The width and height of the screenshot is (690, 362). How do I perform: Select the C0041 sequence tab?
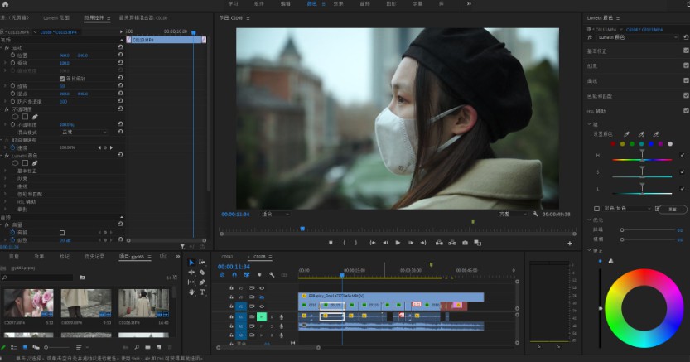(228, 257)
